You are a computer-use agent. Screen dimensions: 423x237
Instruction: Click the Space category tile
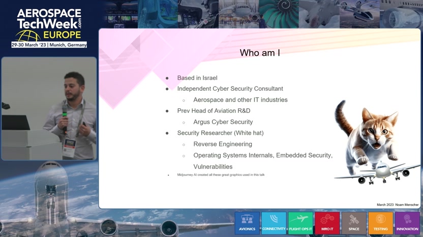[x=354, y=223]
